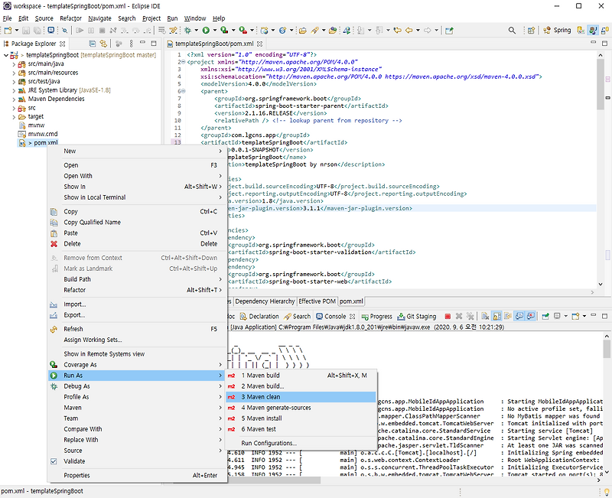Toggle Scroll Lock in Console toolbar
Image resolution: width=612 pixels, height=498 pixels.
496,316
